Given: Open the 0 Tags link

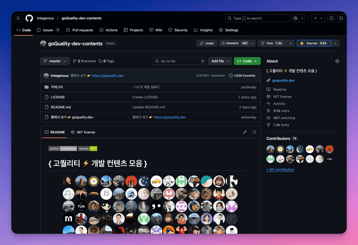Looking at the screenshot, I should tap(107, 61).
